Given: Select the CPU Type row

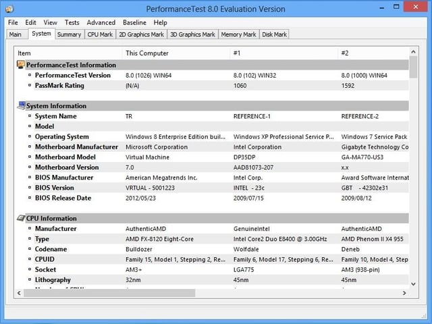Looking at the screenshot, I should [212, 239].
